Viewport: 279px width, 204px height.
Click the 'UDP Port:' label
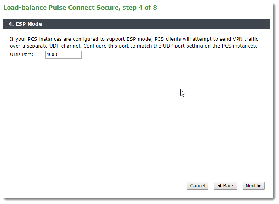point(21,54)
